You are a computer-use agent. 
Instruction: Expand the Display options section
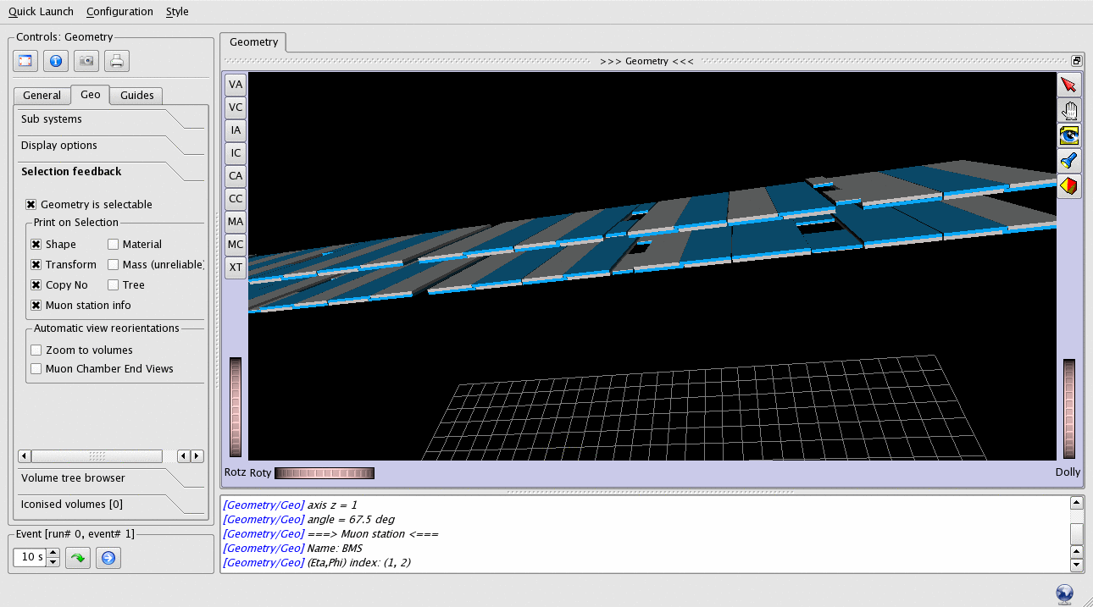tap(59, 146)
